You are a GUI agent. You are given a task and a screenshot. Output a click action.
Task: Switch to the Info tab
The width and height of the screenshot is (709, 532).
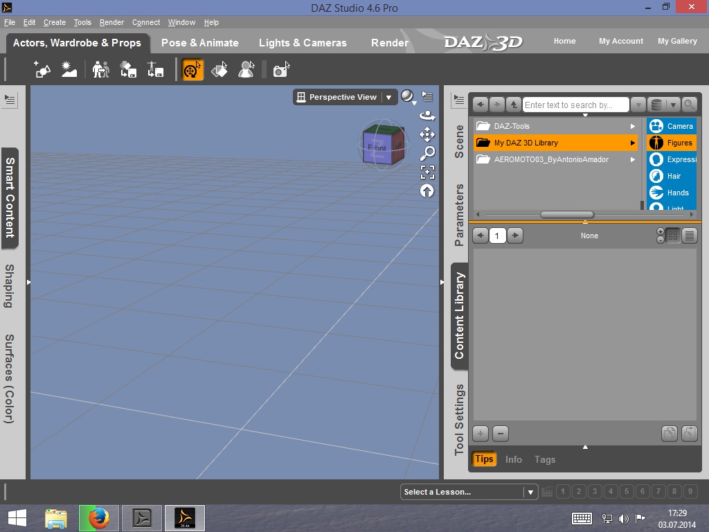(x=514, y=459)
